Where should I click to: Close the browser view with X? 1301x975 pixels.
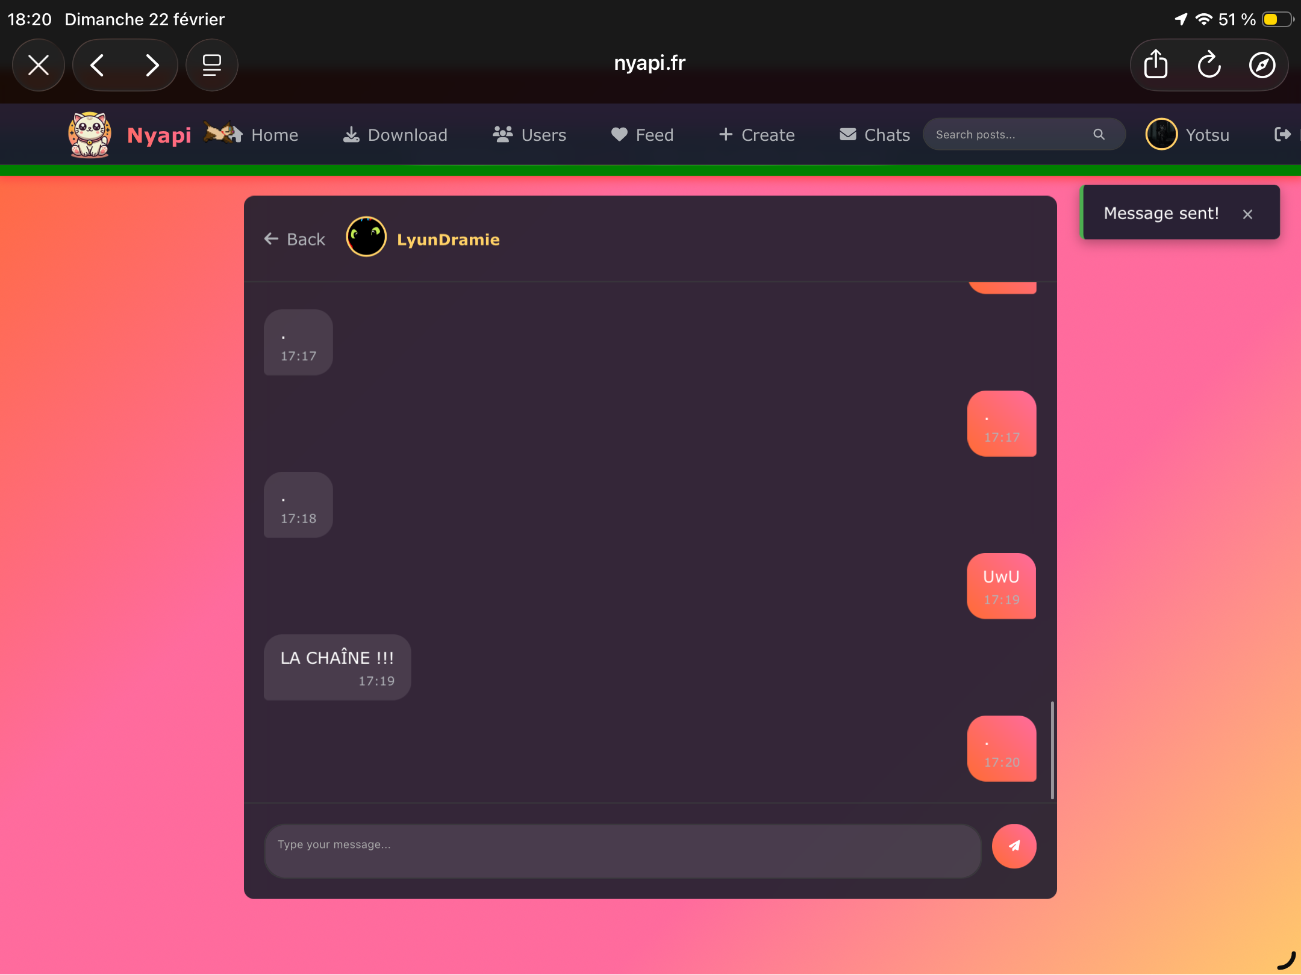(x=39, y=65)
